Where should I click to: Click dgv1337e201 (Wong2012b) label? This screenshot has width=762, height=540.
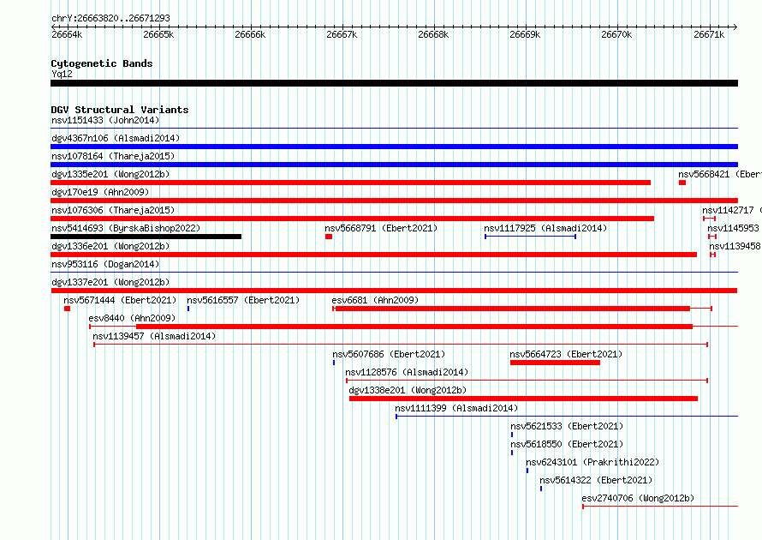coord(110,282)
